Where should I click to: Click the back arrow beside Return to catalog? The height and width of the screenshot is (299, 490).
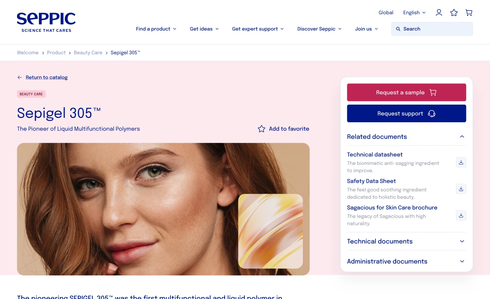[20, 77]
